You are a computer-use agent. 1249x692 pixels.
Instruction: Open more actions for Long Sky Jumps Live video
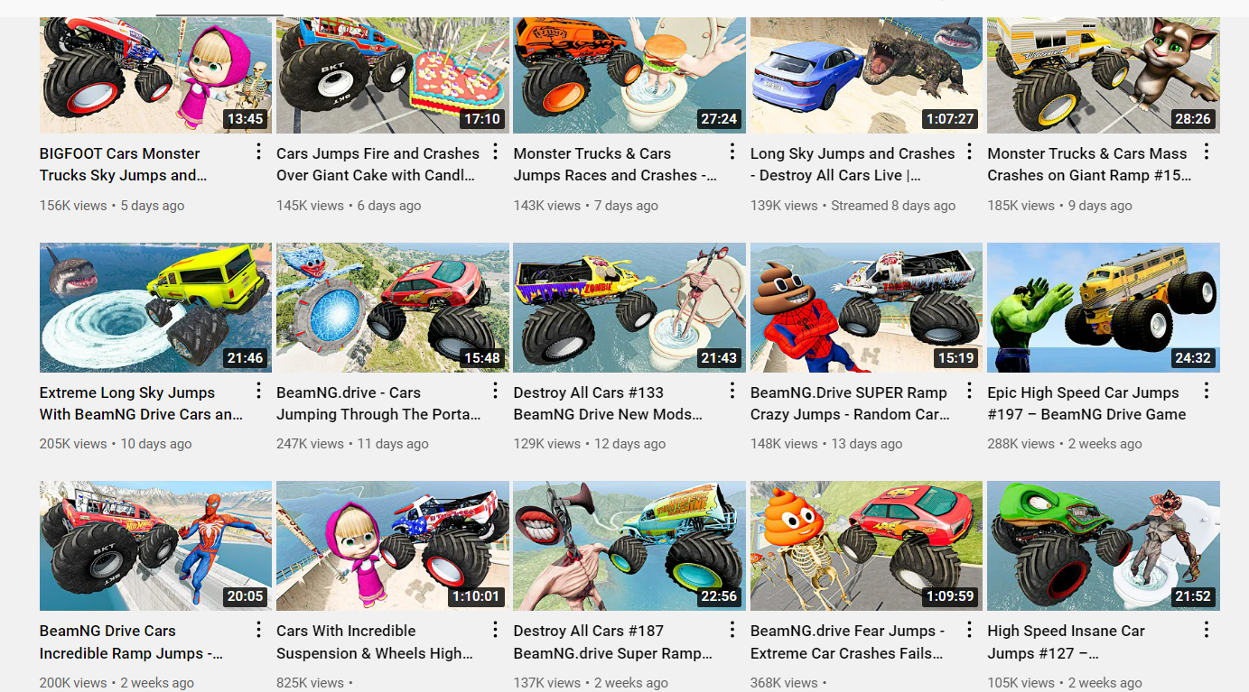click(x=969, y=152)
